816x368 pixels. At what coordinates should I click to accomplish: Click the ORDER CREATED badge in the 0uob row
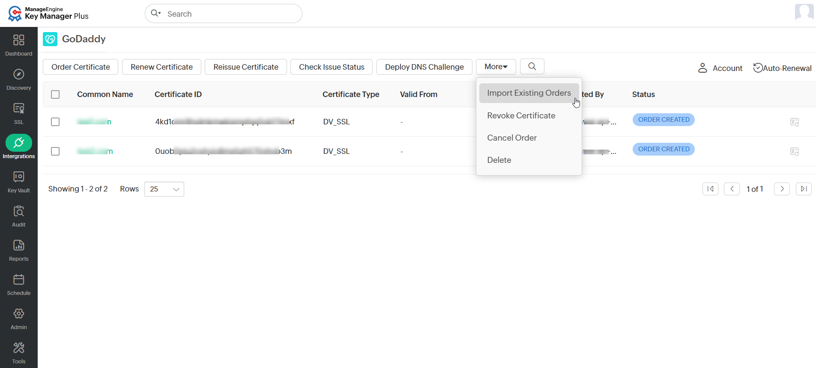click(x=664, y=149)
